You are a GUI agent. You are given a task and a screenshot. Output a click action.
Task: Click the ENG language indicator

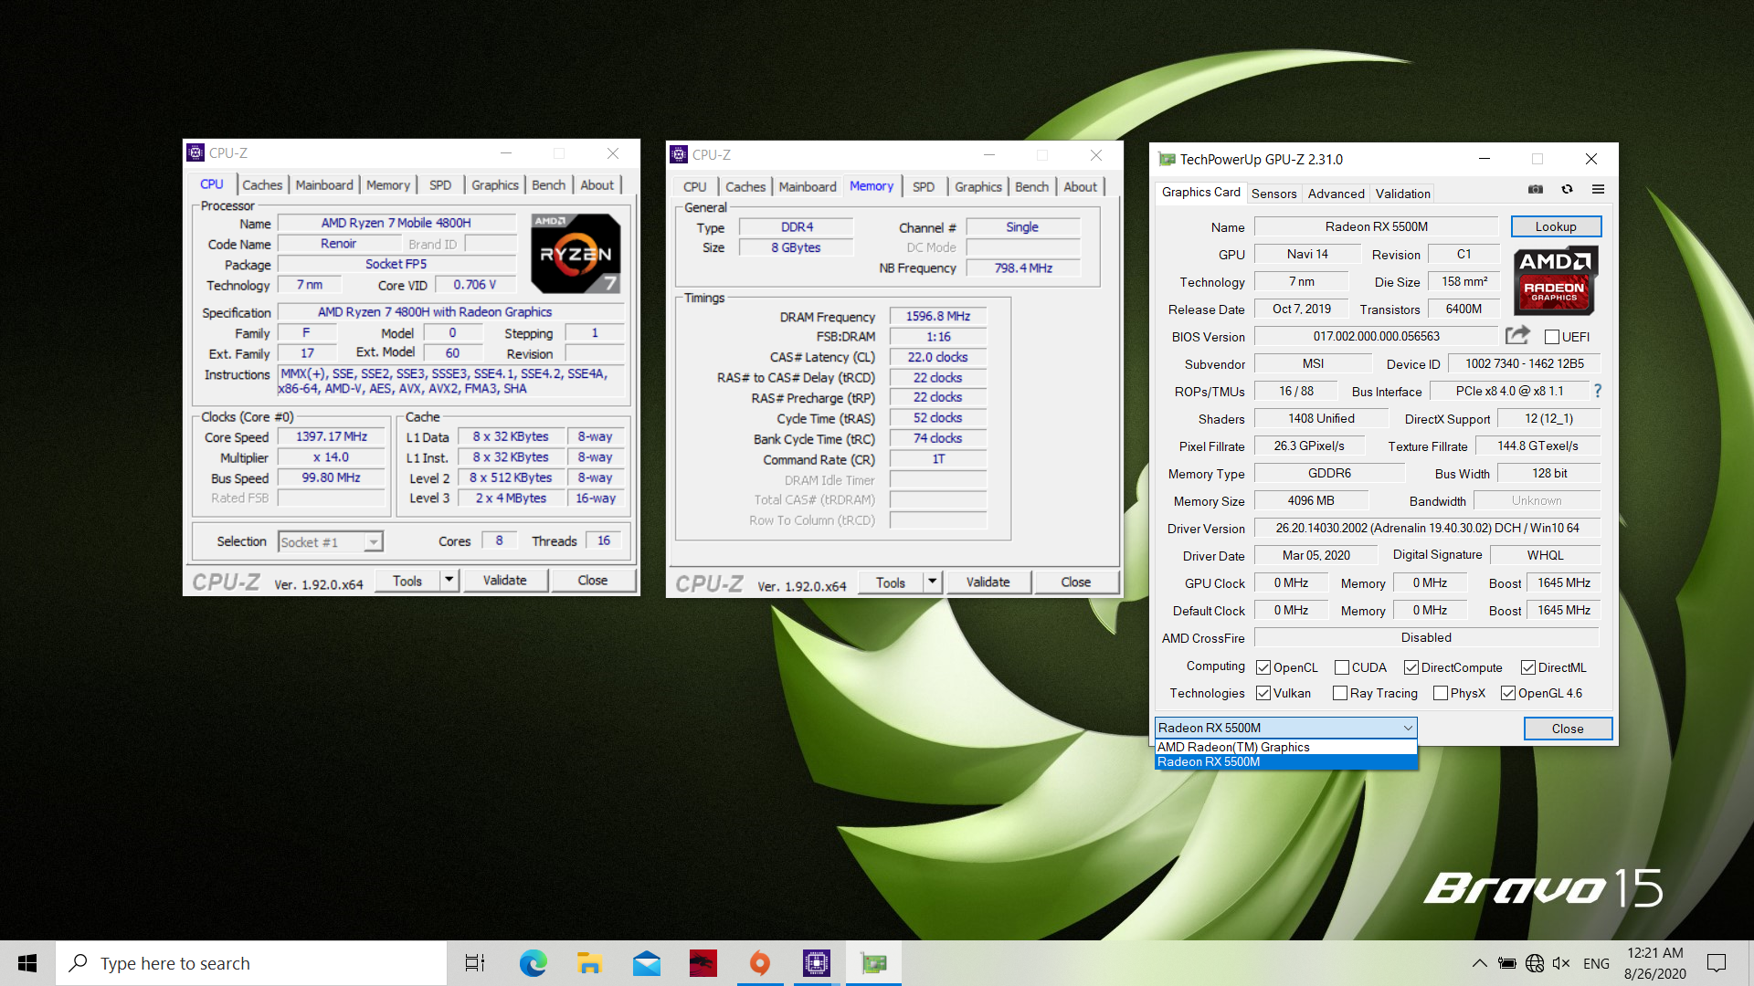pos(1596,963)
